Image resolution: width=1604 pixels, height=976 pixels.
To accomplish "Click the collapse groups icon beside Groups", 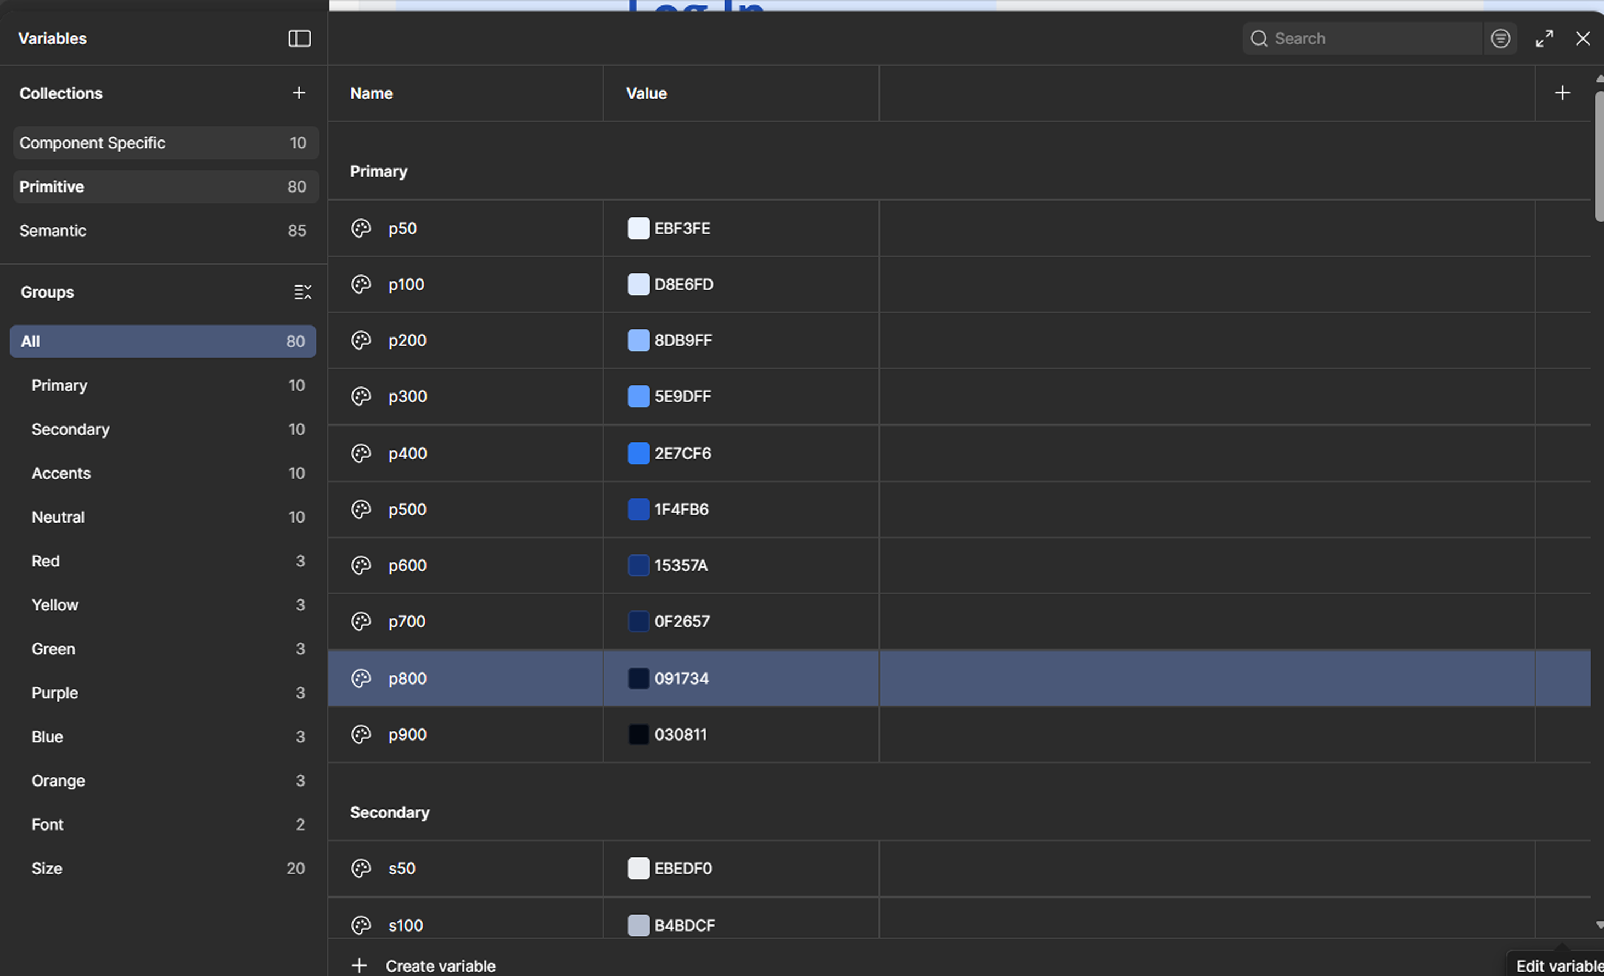I will coord(302,291).
